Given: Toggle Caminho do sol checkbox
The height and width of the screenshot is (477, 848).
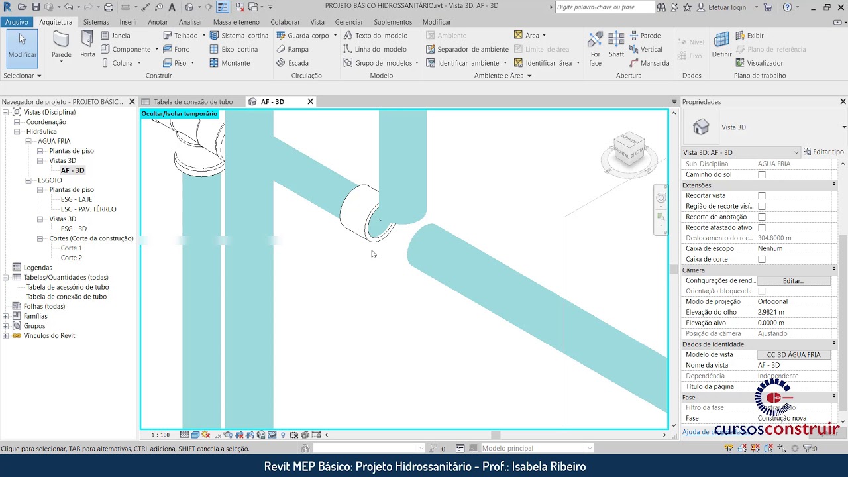Looking at the screenshot, I should [x=761, y=174].
